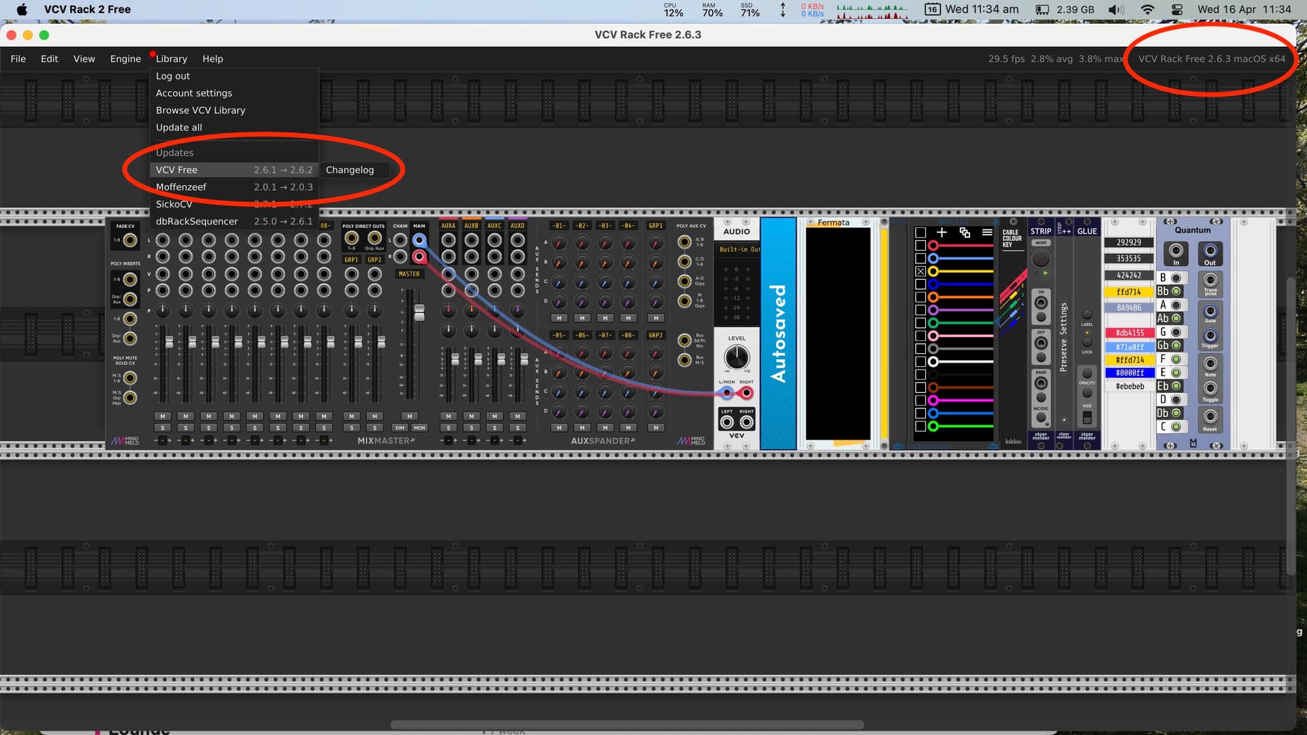Click Update all in the Library menu
1307x735 pixels.
[x=234, y=127]
